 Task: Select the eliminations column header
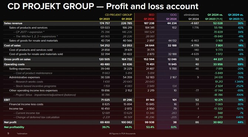point(191,15)
